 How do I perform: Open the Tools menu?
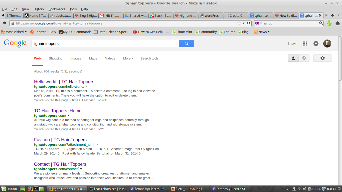(73, 9)
